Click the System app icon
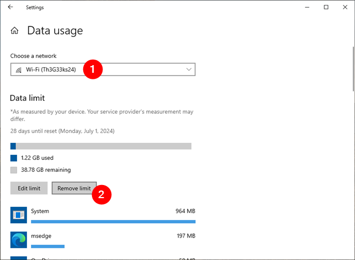Image resolution: width=355 pixels, height=260 pixels. (18, 215)
